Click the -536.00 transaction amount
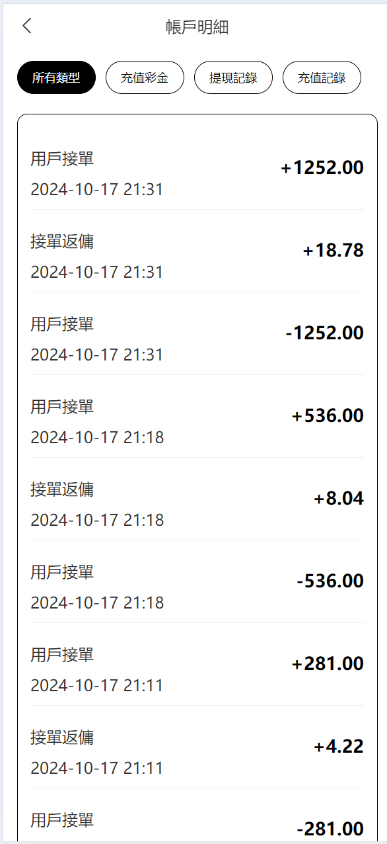The height and width of the screenshot is (844, 387). point(330,581)
